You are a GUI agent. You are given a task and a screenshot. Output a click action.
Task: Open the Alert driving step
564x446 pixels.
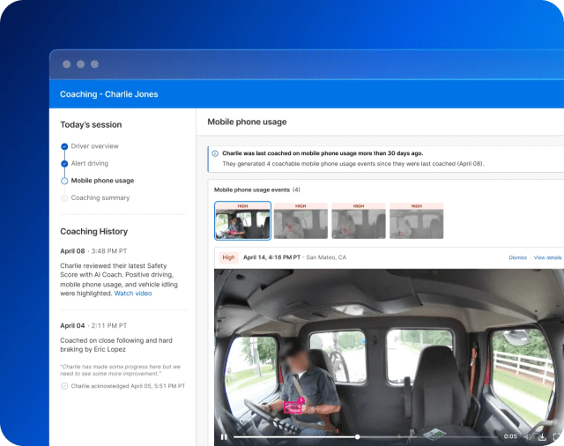click(90, 164)
